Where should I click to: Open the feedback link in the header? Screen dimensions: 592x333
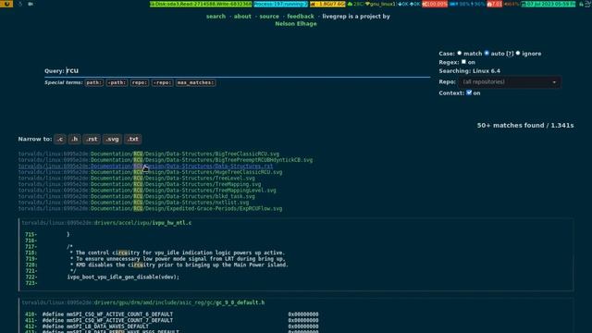[x=301, y=17]
